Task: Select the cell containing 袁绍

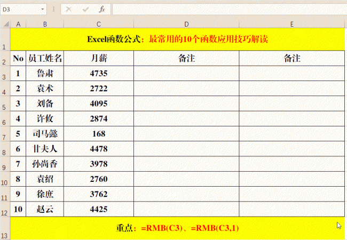Action: click(x=45, y=179)
